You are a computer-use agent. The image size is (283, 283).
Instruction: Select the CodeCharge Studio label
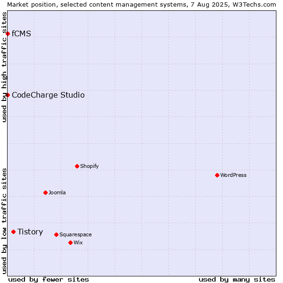click(48, 95)
